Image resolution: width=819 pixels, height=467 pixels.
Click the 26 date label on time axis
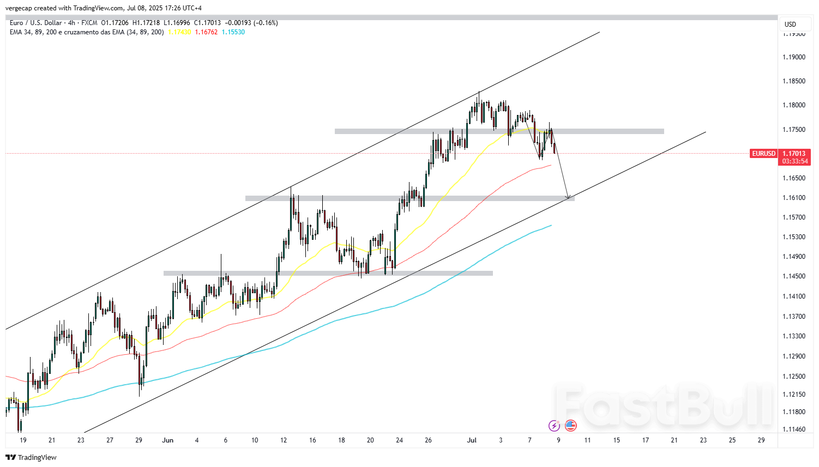click(x=428, y=440)
